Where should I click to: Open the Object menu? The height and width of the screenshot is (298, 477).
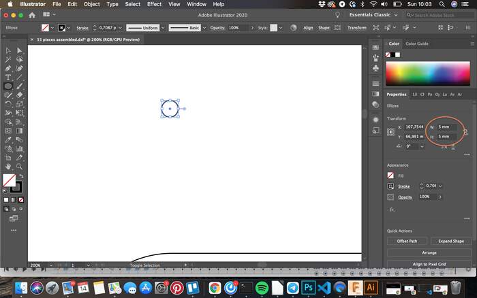(x=91, y=4)
